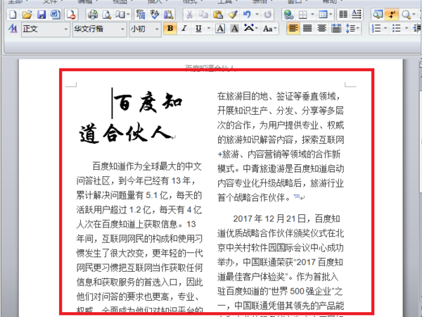The height and width of the screenshot is (317, 422).
Task: Click character scaling icon
Action: click(x=249, y=28)
